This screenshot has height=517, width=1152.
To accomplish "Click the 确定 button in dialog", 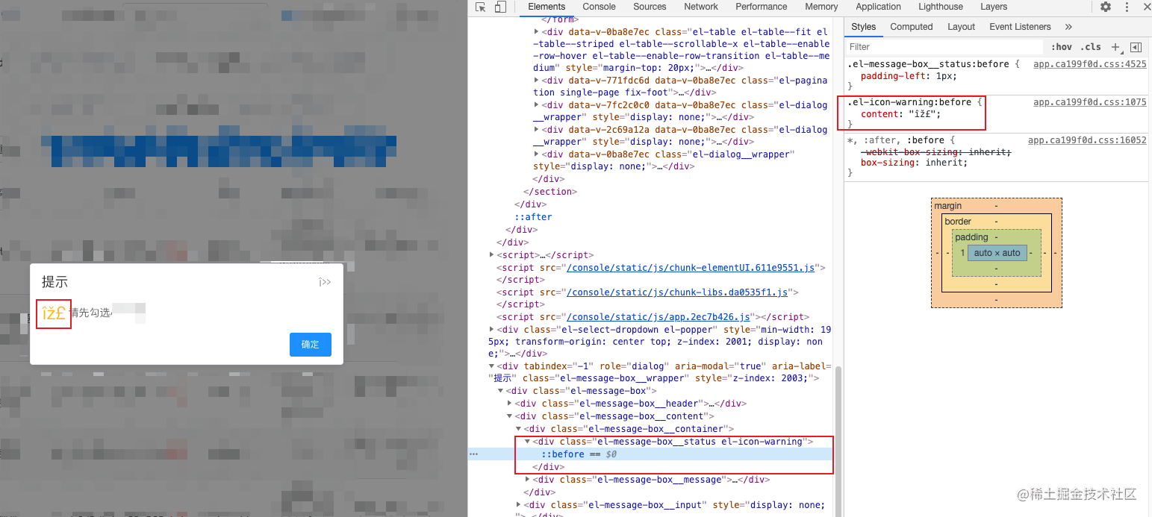I will 310,344.
